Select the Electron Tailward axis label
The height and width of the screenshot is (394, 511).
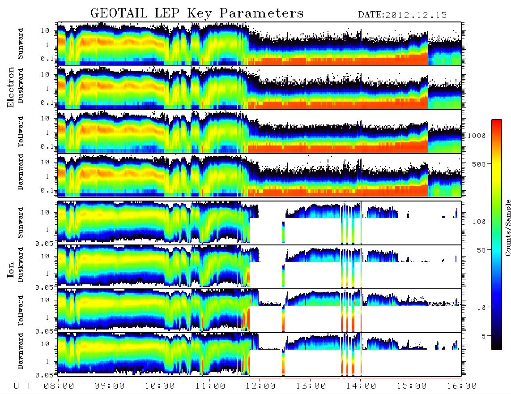[21, 132]
